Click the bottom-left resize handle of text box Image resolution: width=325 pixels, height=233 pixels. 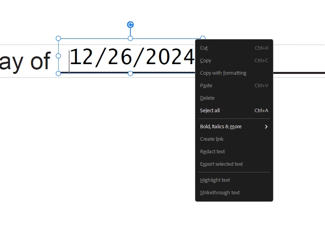click(58, 73)
